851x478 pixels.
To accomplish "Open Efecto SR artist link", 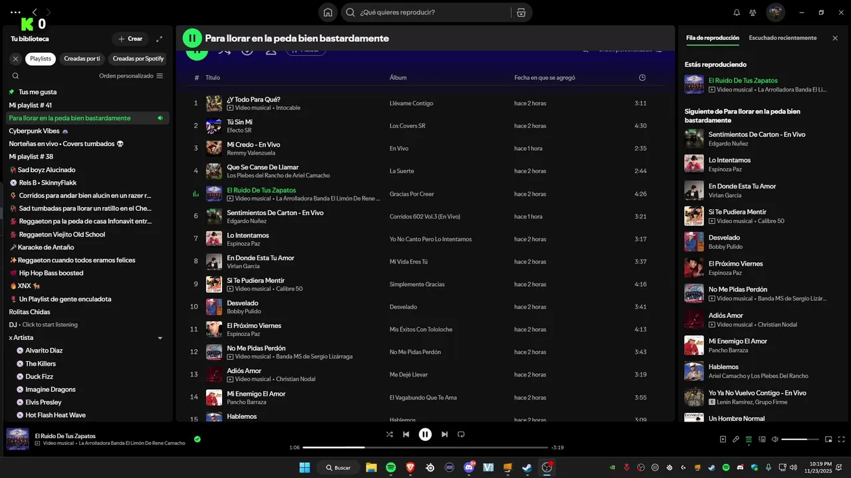I will click(x=239, y=130).
